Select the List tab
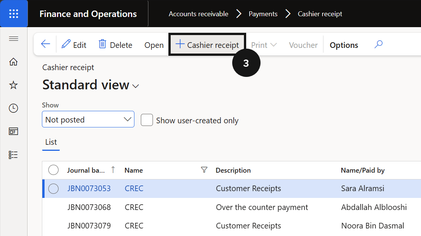421x236 pixels. (x=51, y=142)
